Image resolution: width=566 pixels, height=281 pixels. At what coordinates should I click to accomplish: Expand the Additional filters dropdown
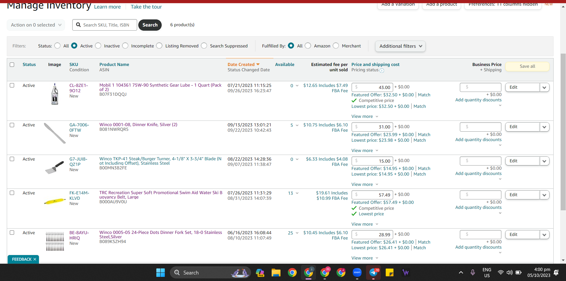pyautogui.click(x=400, y=46)
